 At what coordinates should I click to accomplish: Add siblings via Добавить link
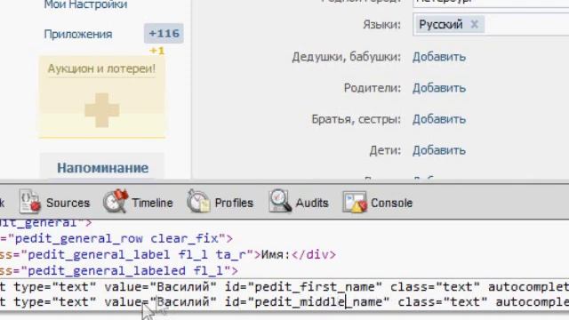tap(439, 119)
